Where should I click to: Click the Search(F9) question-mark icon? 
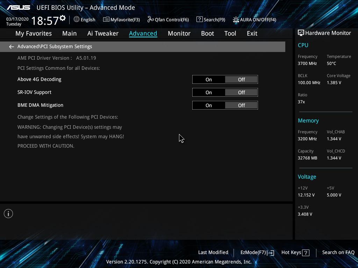pos(199,20)
